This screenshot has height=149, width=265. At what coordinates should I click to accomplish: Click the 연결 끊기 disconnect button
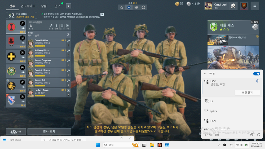click(x=247, y=93)
